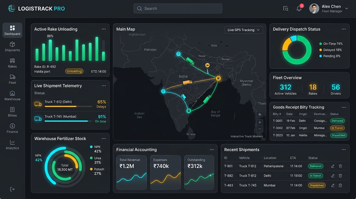Click Truck T-812 (Delhi) progress bar
Viewport: 356px width, 199px height.
point(68,106)
